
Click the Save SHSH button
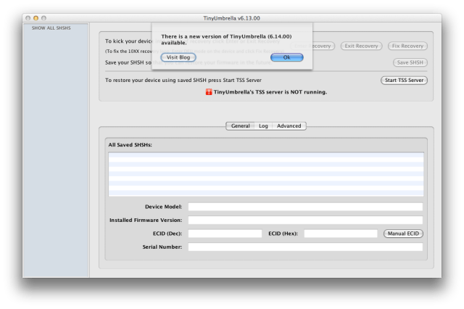coord(410,62)
